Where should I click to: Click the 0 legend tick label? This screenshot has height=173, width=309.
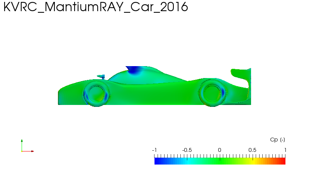[x=219, y=150]
